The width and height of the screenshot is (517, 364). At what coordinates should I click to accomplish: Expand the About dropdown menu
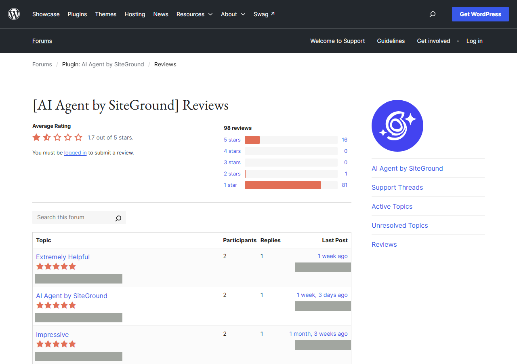pos(233,14)
